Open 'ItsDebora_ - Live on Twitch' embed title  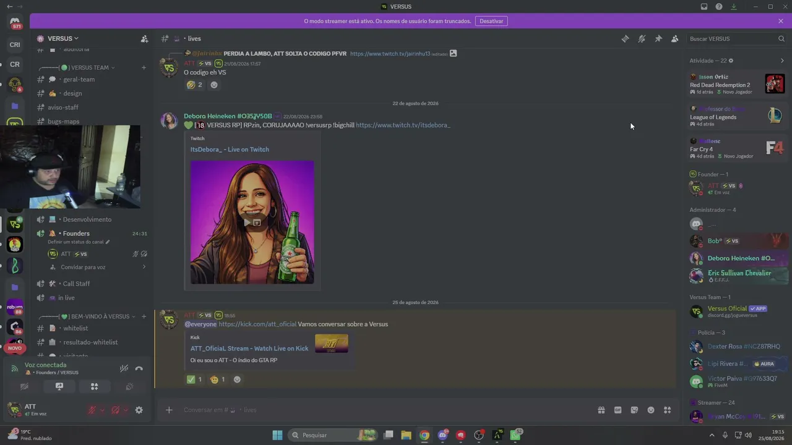(230, 150)
